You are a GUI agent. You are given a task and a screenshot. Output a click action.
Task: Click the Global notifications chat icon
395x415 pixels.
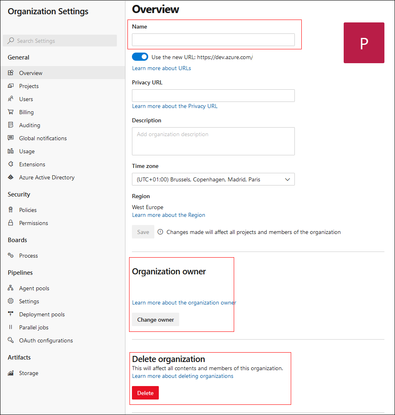pos(11,138)
